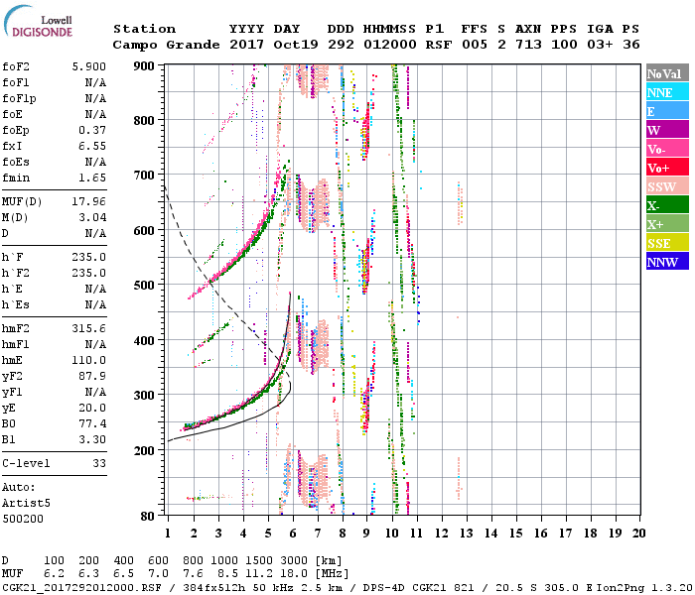
Task: Click the foF2 value 5.900
Action: pyautogui.click(x=88, y=66)
